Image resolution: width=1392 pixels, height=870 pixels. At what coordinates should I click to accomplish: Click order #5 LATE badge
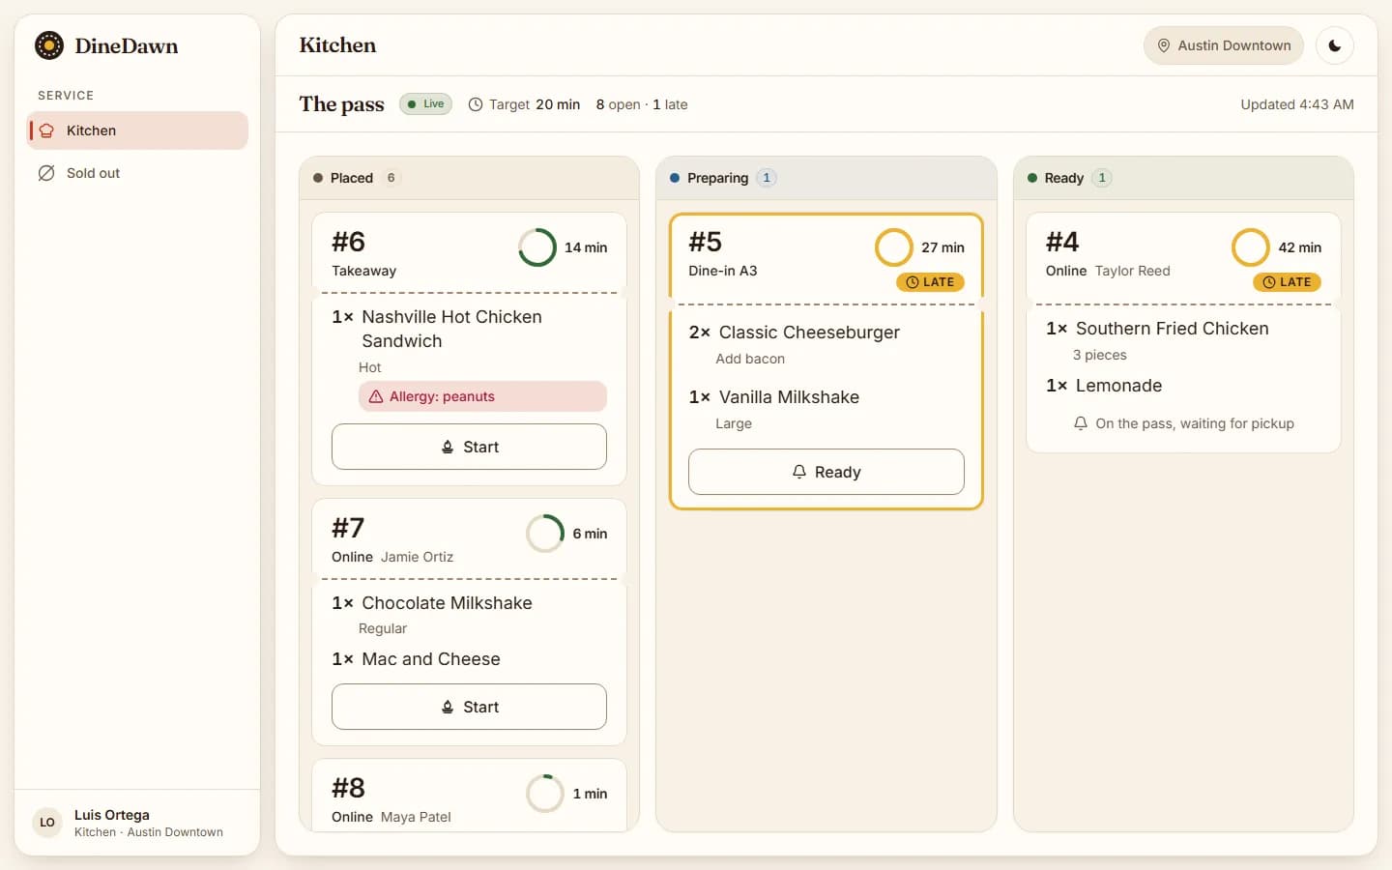click(930, 282)
